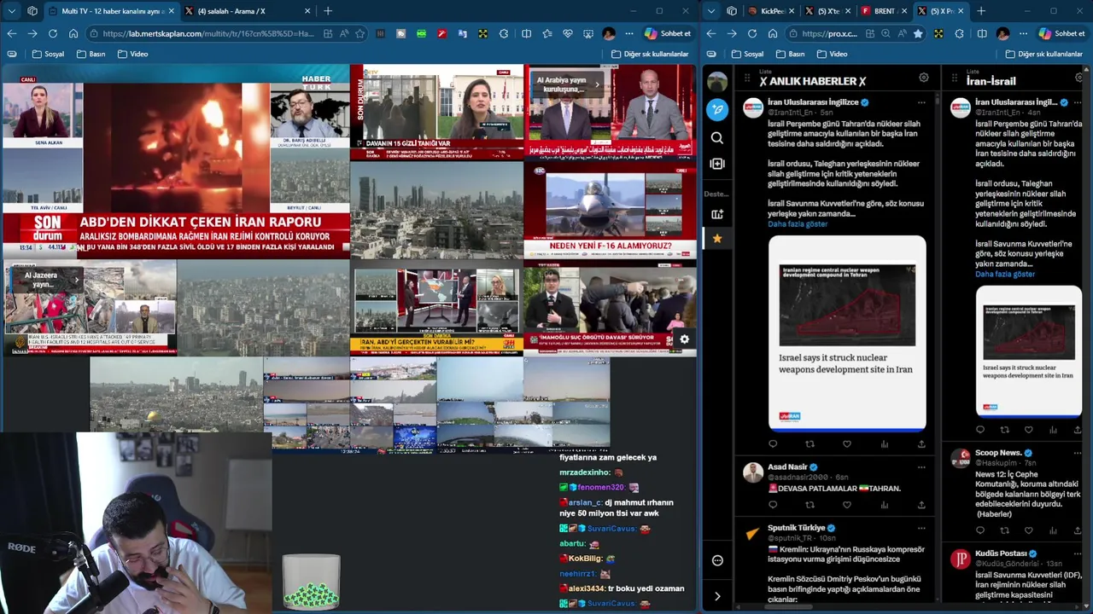The height and width of the screenshot is (614, 1093).
Task: Open more menu on Asad Nasir post
Action: (921, 467)
